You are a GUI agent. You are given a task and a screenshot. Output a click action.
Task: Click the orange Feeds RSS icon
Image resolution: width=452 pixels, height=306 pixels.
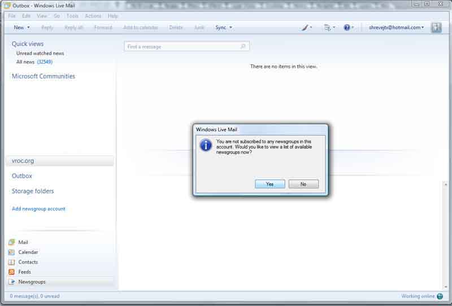pos(11,272)
